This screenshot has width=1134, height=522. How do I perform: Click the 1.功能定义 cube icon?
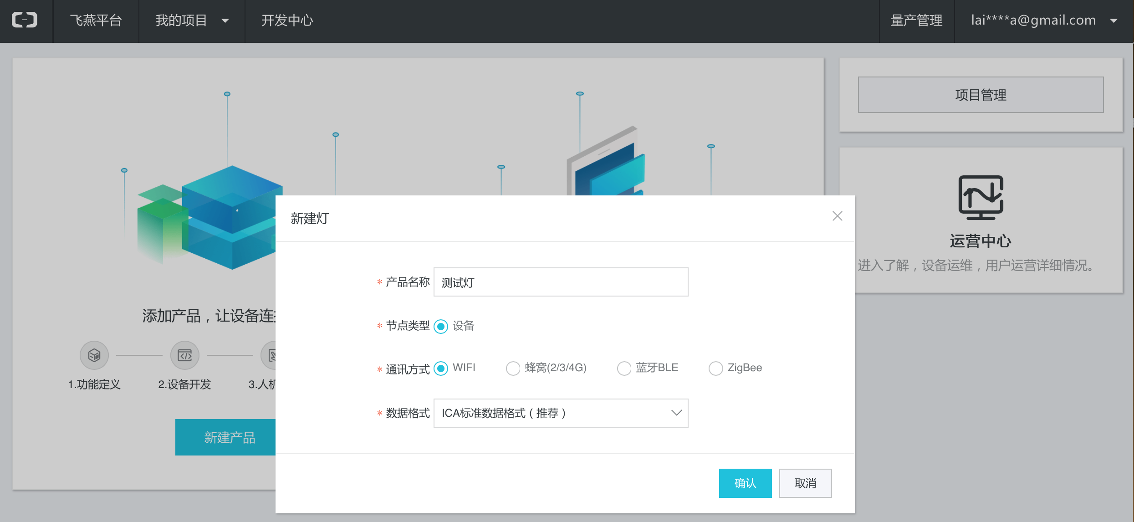(94, 355)
